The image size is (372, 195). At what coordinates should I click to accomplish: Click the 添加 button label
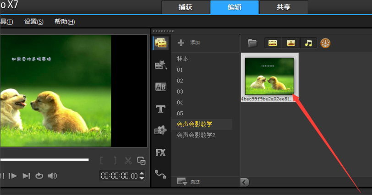pyautogui.click(x=195, y=43)
